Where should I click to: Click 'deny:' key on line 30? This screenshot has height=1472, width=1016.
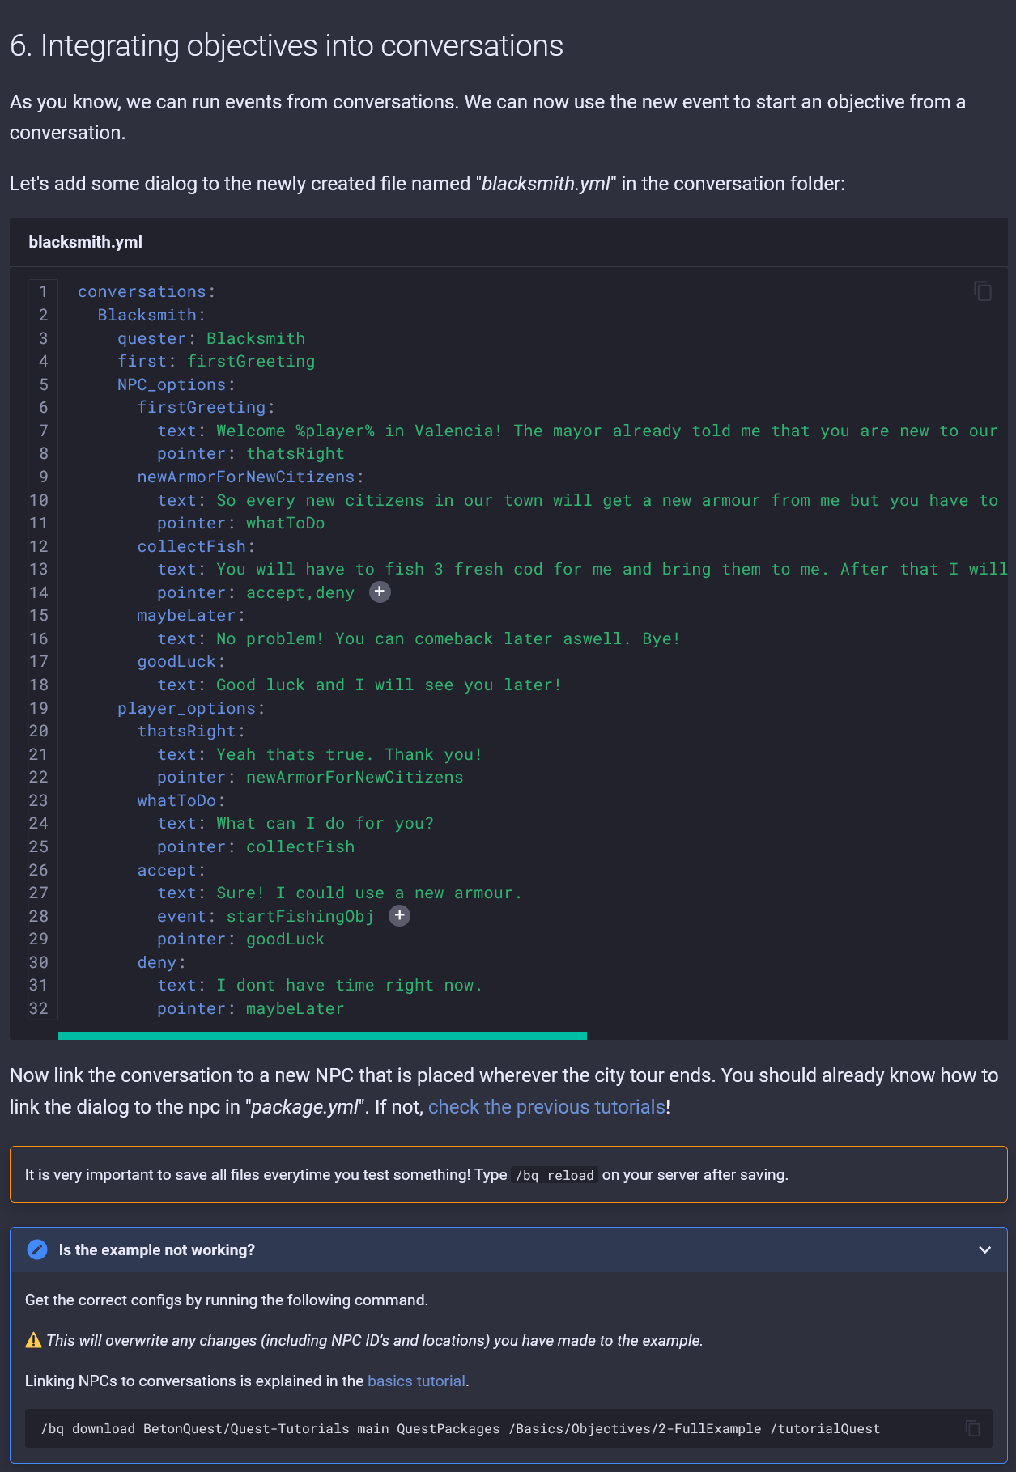coord(162,962)
